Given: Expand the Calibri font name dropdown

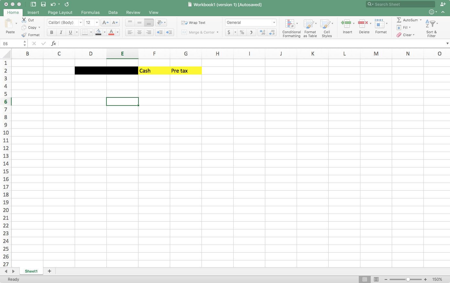Looking at the screenshot, I should point(81,22).
